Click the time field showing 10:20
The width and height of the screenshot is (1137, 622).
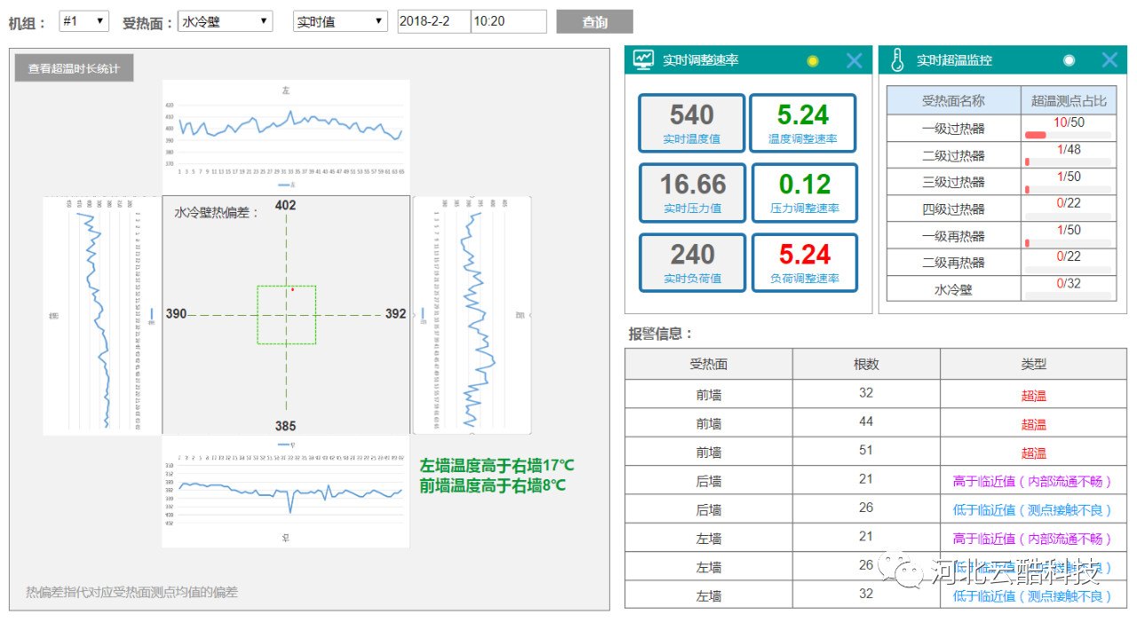point(508,21)
